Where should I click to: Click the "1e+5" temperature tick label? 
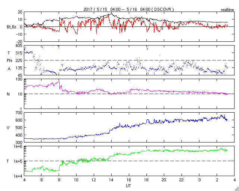pyautogui.click(x=18, y=161)
